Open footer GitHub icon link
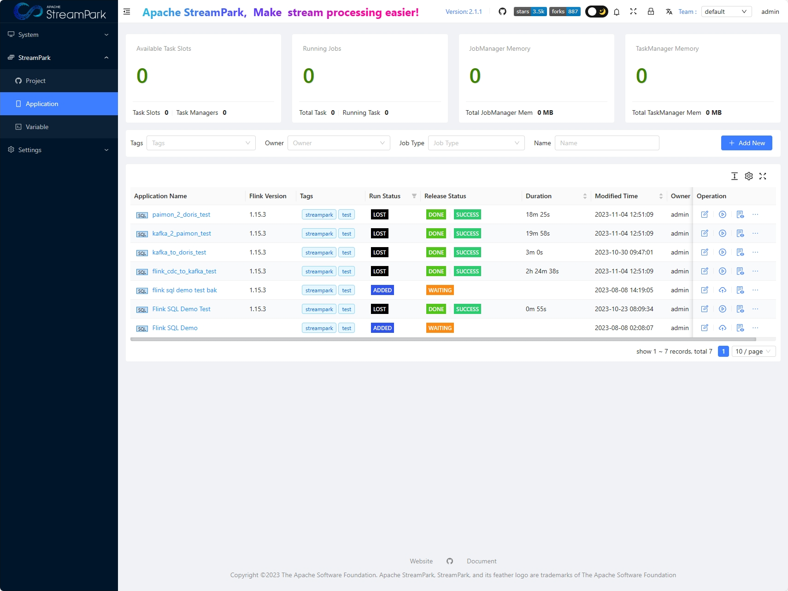788x591 pixels. point(450,561)
